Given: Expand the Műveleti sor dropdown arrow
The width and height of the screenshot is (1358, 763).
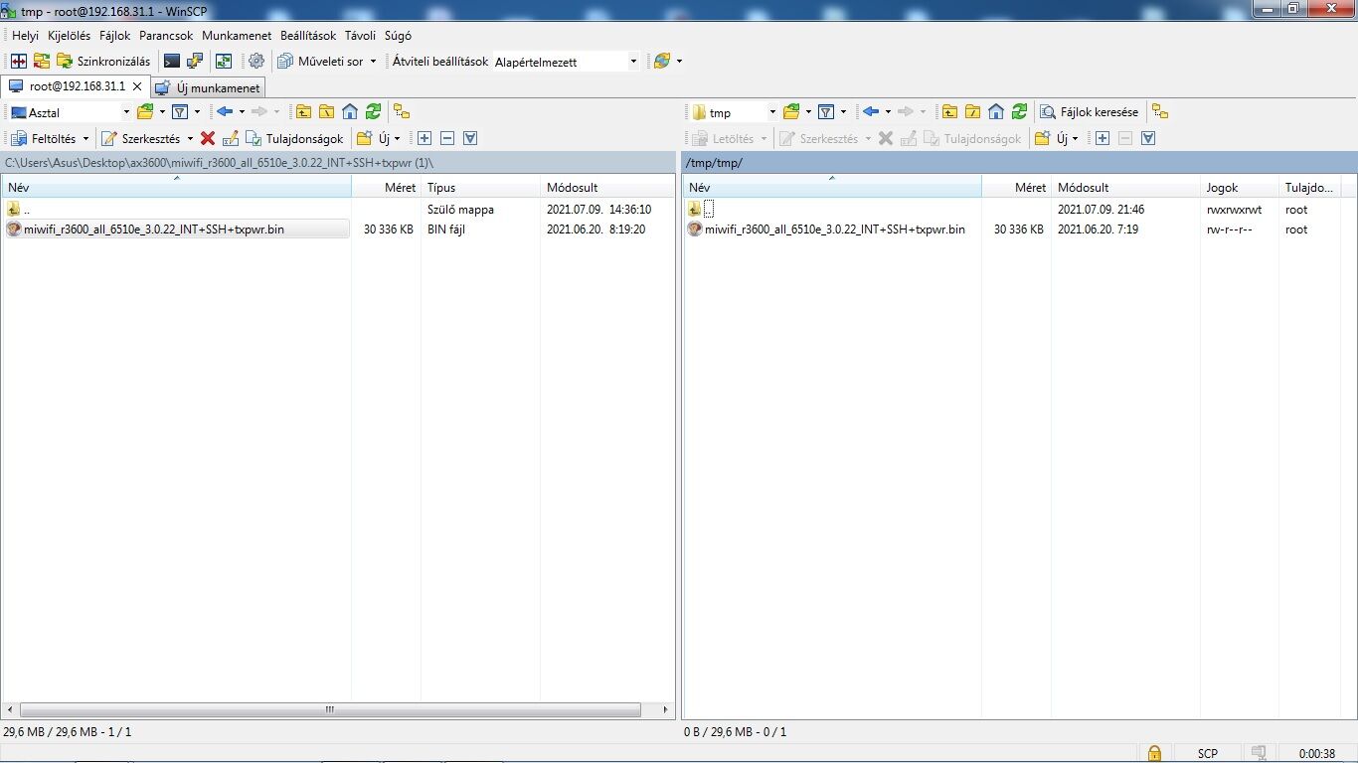Looking at the screenshot, I should (374, 62).
